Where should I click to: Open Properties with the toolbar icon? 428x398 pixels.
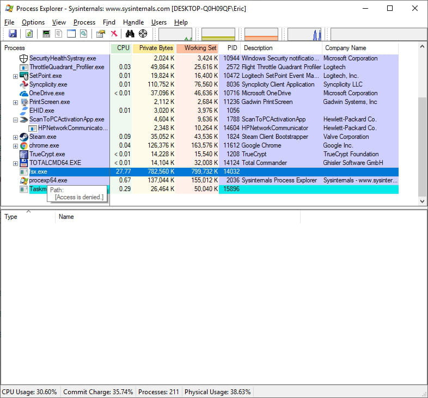[100, 34]
